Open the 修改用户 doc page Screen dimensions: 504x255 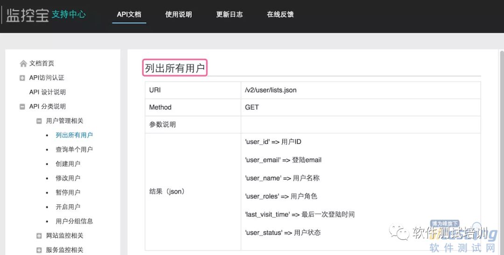pyautogui.click(x=68, y=178)
